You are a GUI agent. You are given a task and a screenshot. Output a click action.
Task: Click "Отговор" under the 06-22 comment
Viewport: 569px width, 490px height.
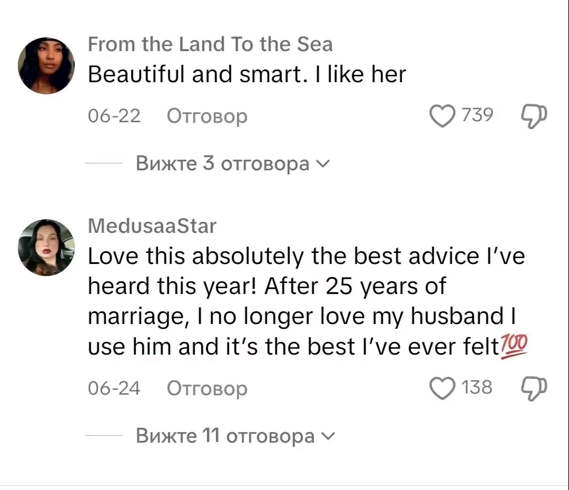207,116
